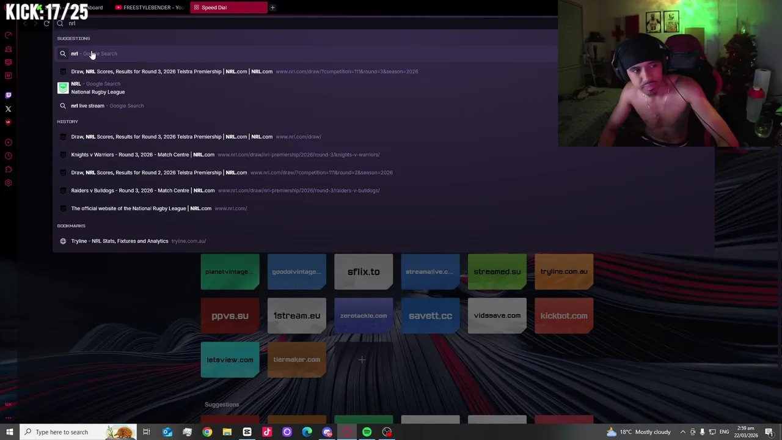
Task: Open the Windows Start menu
Action: coord(9,432)
